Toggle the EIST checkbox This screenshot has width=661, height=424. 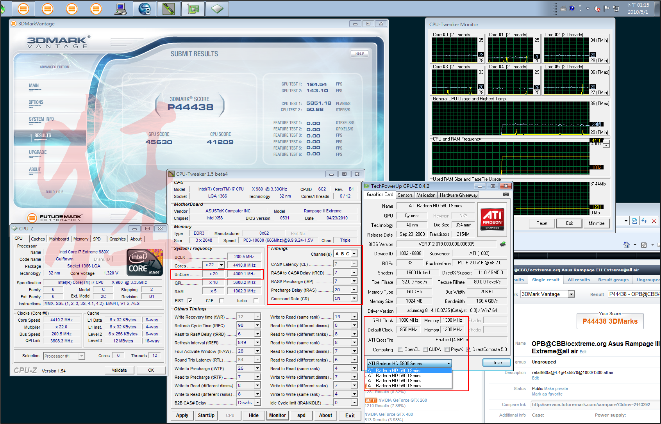coord(190,301)
